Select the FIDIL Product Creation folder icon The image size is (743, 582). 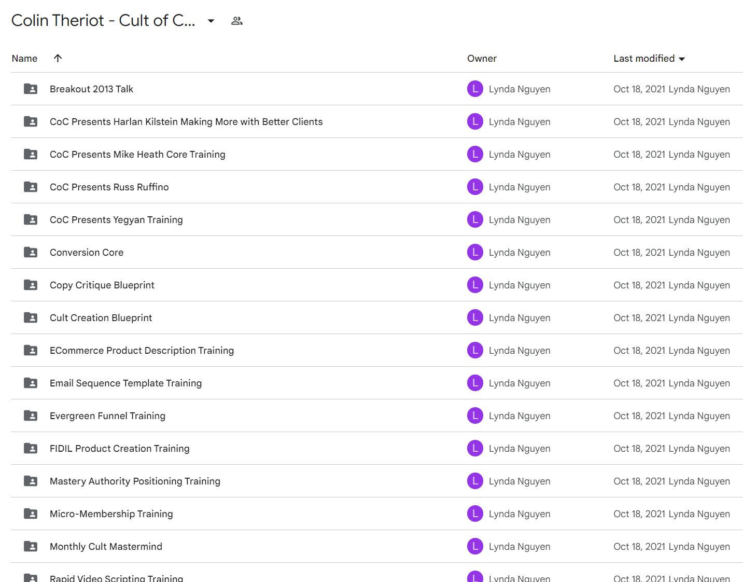[31, 448]
